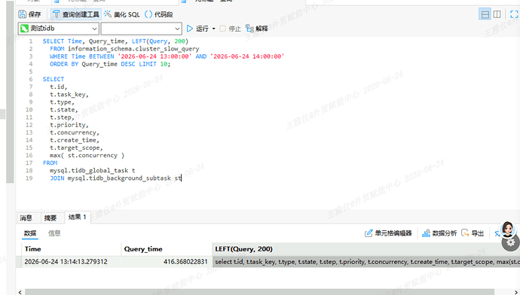Open the 测试tidb connection dropdown
Screen dimensions: 520x295
point(58,29)
